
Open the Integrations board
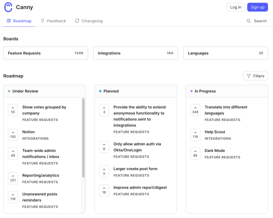135,53
